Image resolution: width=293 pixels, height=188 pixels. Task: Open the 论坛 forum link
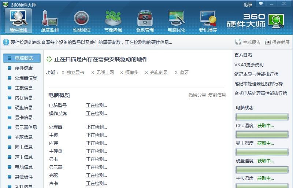pyautogui.click(x=248, y=4)
